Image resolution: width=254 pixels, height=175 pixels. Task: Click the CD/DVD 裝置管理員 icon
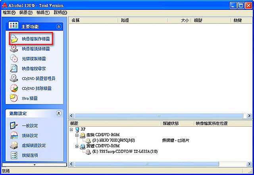click(x=14, y=78)
